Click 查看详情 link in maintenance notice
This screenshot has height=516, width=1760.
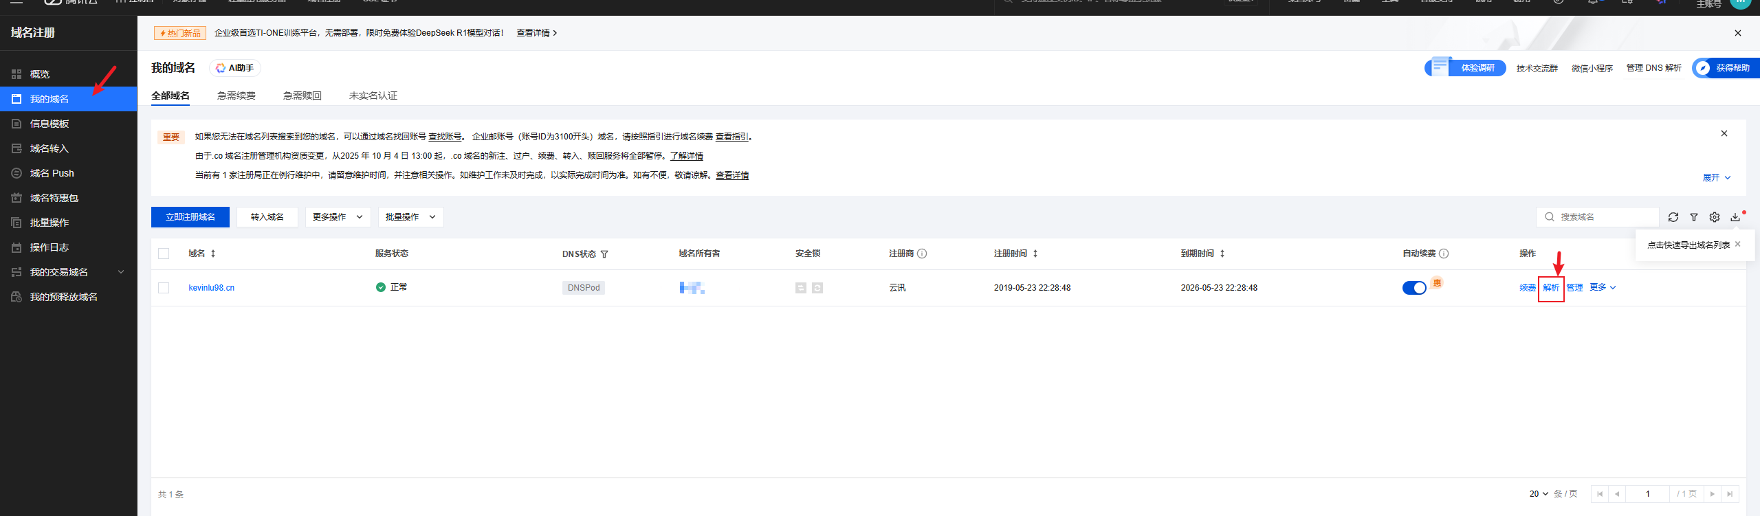click(x=732, y=175)
